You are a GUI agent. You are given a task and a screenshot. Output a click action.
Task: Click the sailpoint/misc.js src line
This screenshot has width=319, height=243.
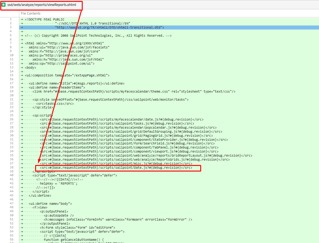[x=116, y=163]
